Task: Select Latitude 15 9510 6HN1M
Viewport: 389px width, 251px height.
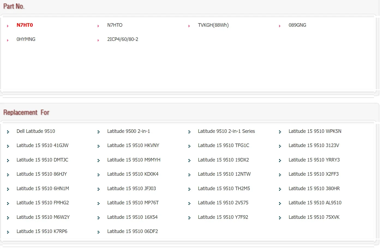Action: (x=43, y=189)
